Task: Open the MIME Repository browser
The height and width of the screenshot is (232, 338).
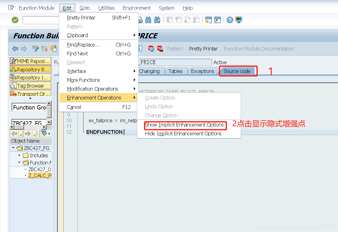Action: [x=30, y=61]
